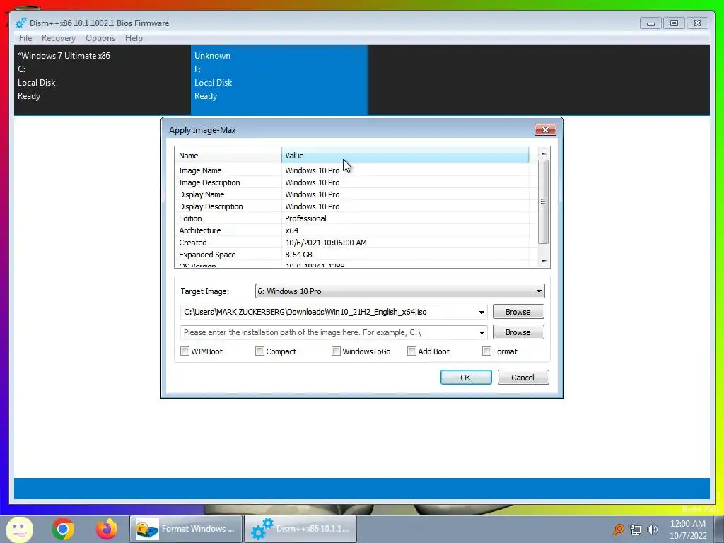This screenshot has height=543, width=724.
Task: Enable the Compact checkbox
Action: point(260,351)
